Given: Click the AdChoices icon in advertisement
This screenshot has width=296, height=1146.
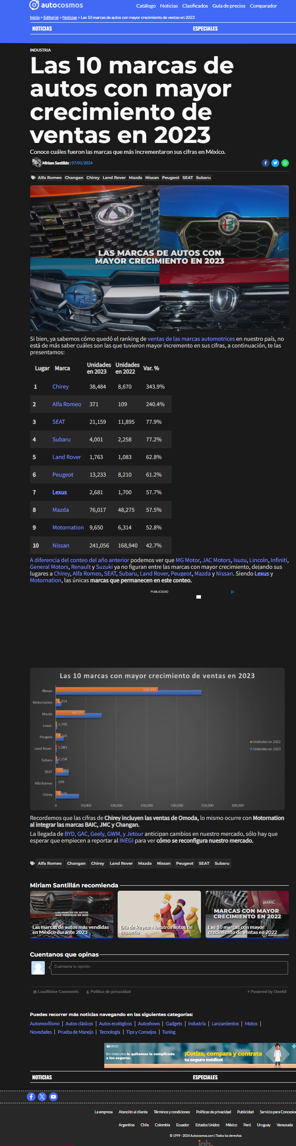Looking at the screenshot, I should 232,592.
